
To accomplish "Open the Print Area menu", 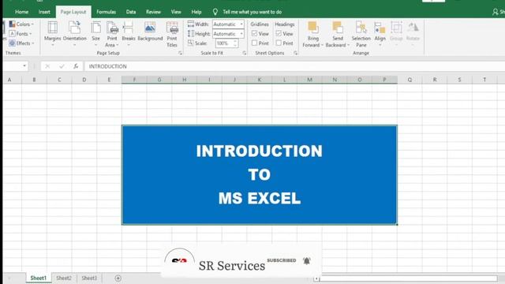I will point(112,34).
